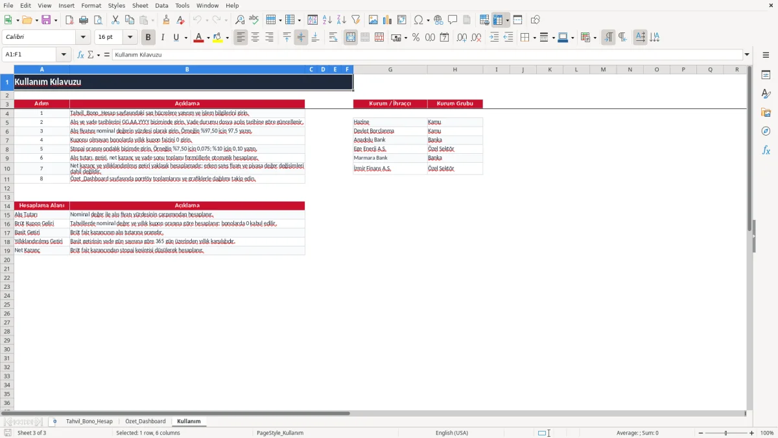Expand the Name Box dropdown

pyautogui.click(x=64, y=55)
